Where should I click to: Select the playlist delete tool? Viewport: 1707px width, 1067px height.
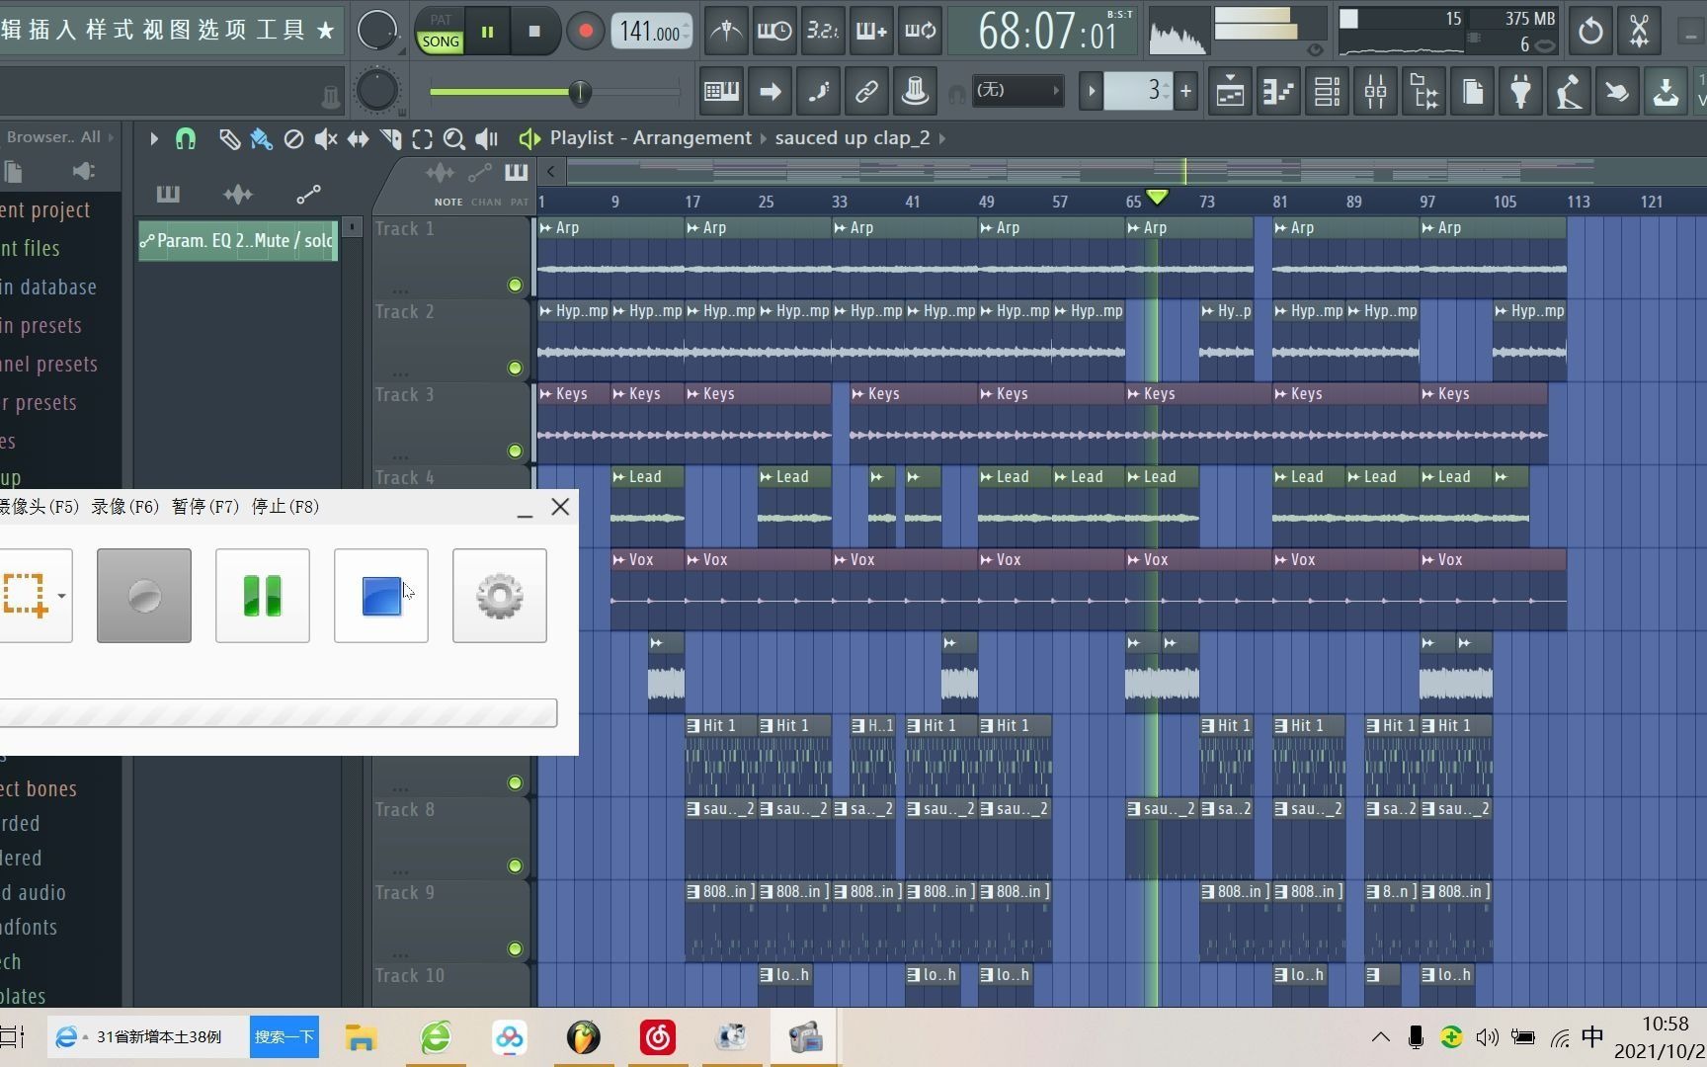pyautogui.click(x=293, y=139)
